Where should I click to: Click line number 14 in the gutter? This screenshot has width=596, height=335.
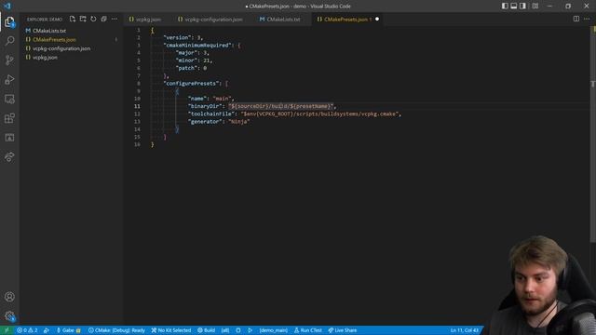pyautogui.click(x=137, y=129)
